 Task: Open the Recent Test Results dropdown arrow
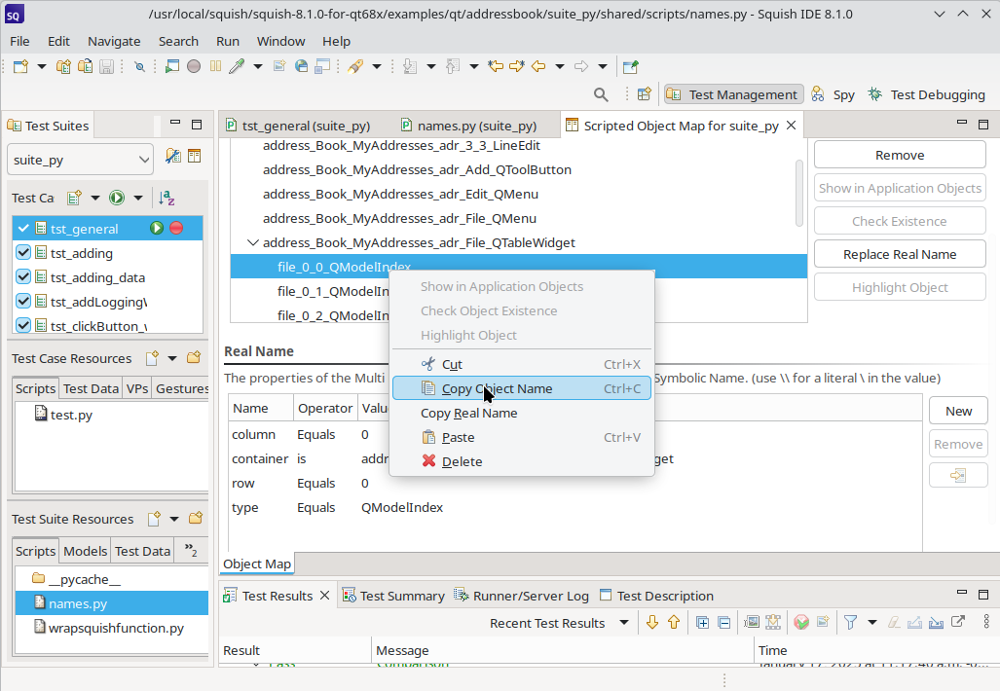(x=624, y=623)
